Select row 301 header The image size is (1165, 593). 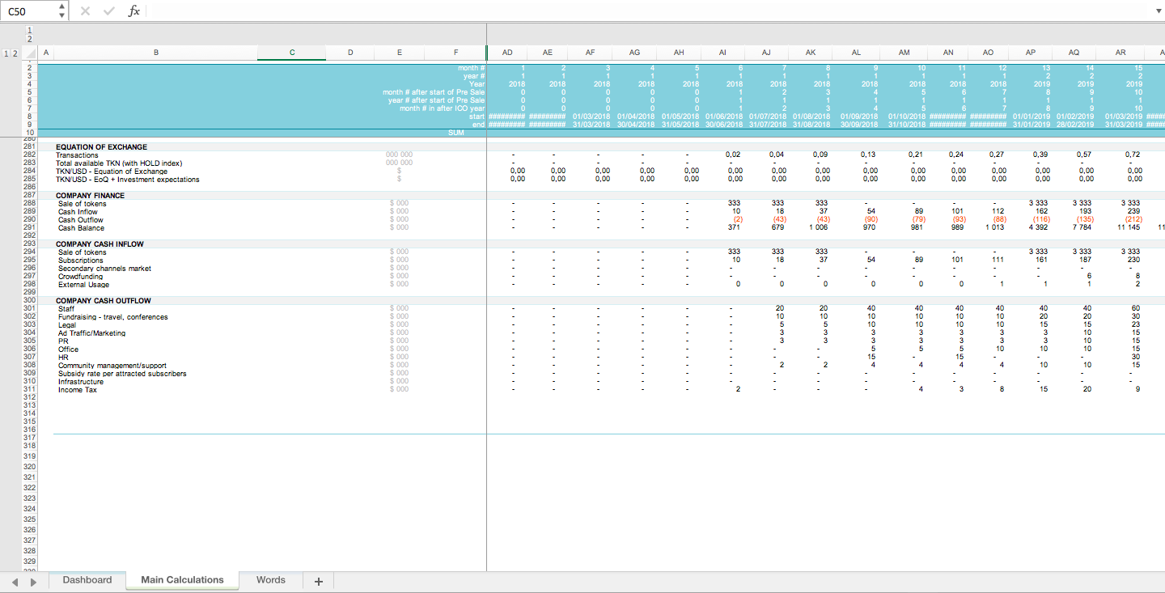tap(30, 309)
